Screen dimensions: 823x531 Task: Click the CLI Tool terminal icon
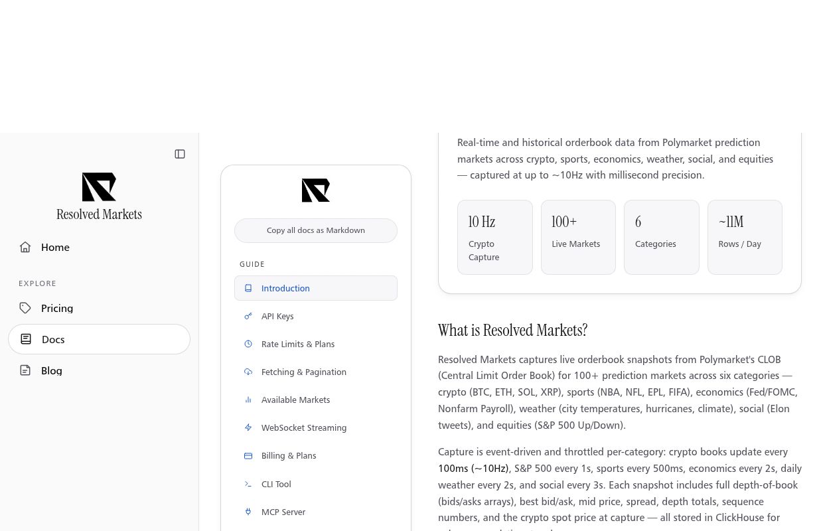(x=248, y=484)
